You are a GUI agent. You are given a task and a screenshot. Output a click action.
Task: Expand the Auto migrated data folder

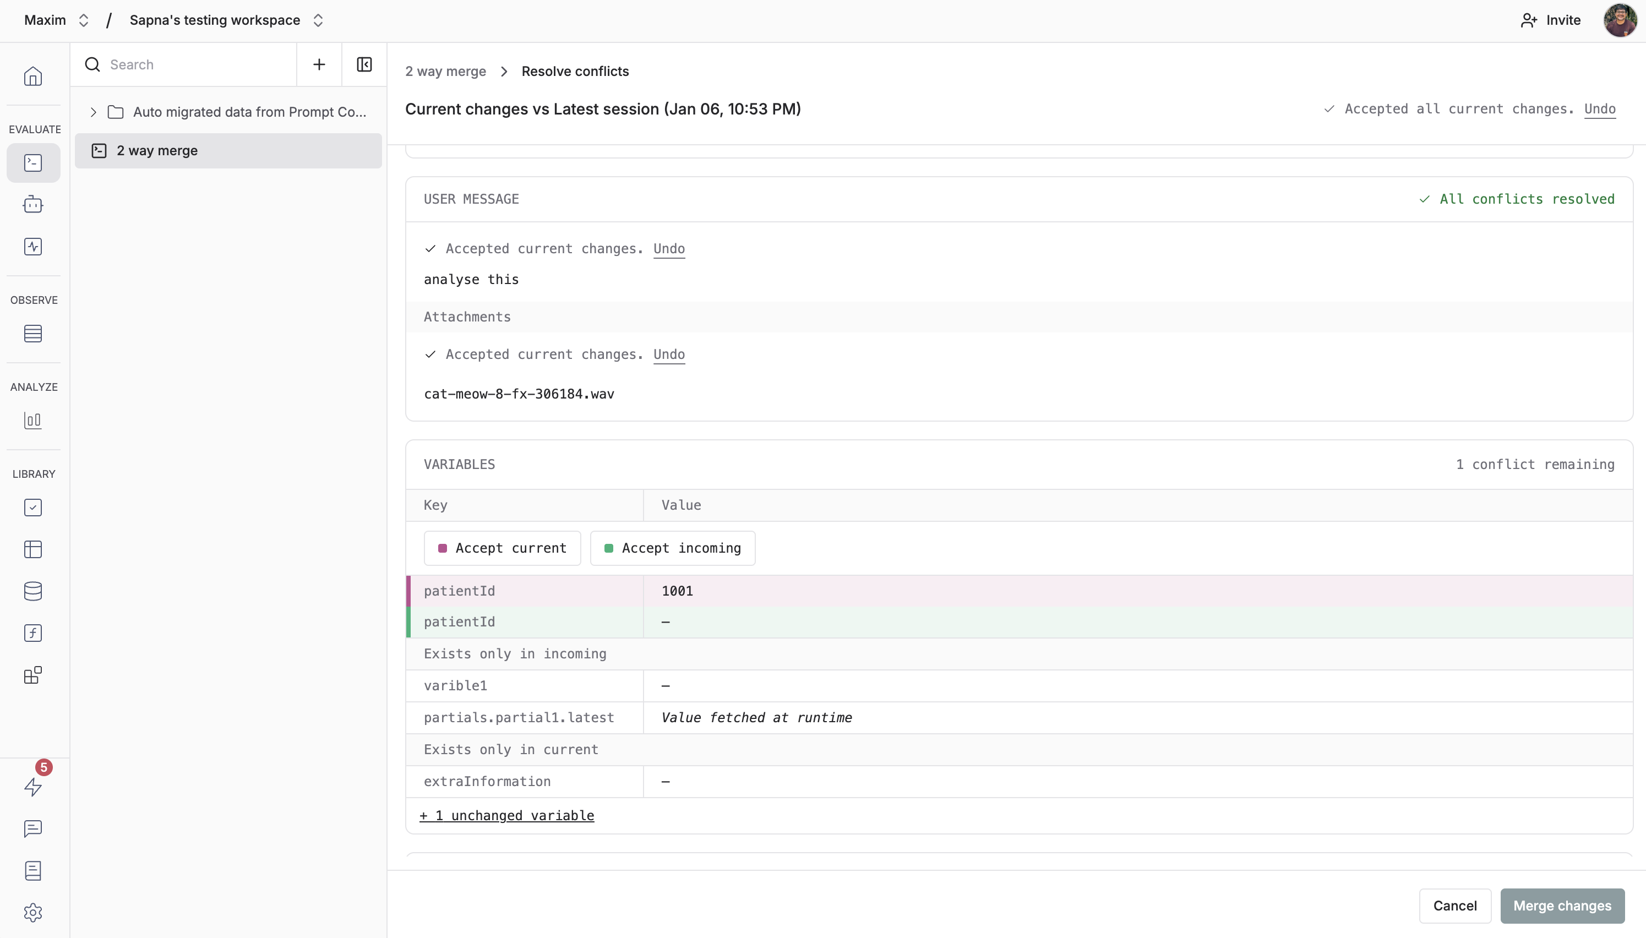point(94,112)
